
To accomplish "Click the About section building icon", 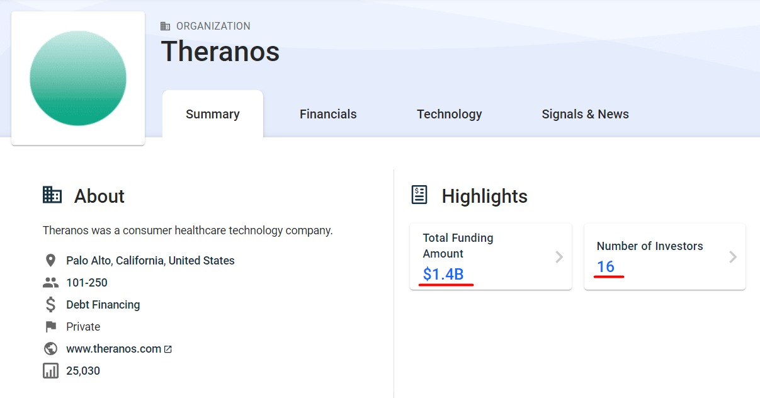I will 52,195.
